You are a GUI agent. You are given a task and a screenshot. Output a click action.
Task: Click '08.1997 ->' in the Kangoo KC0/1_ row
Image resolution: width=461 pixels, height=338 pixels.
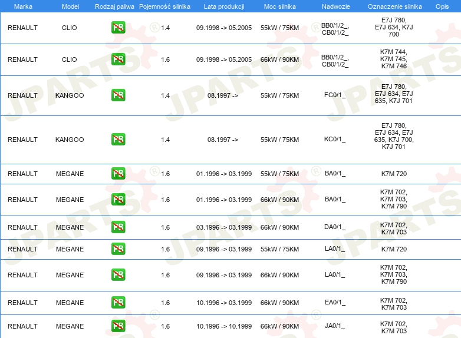point(223,140)
